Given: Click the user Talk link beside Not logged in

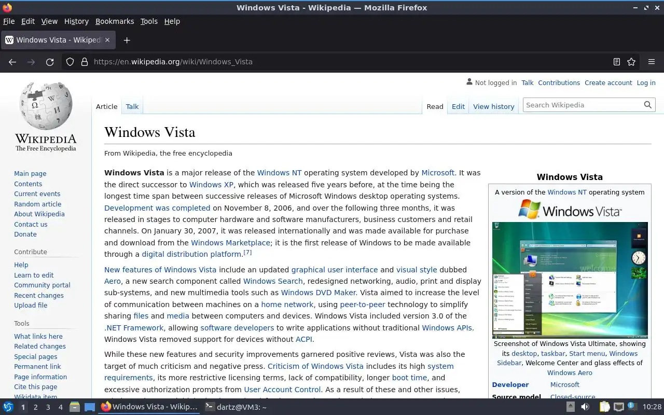Looking at the screenshot, I should click(x=528, y=82).
